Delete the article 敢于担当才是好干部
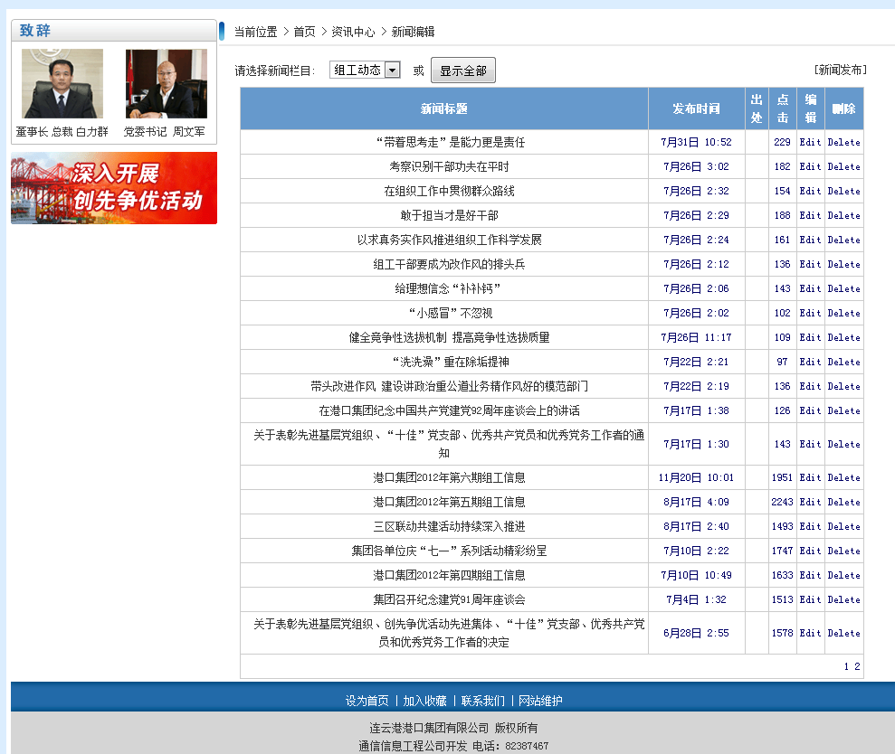The width and height of the screenshot is (895, 754). 843,215
